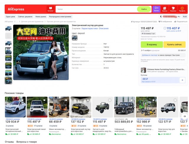Open RU language selector
The height and width of the screenshot is (144, 189).
pos(179,16)
